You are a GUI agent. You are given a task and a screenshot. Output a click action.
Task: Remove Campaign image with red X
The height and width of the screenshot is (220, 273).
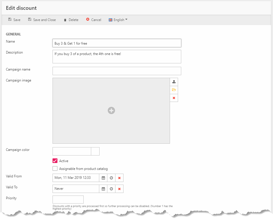(x=174, y=98)
